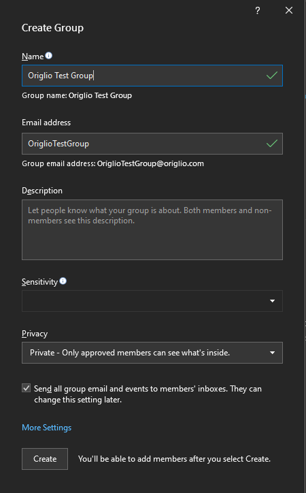Expand the Sensitivity dropdown
Screen dimensions: 306x493
coord(152,301)
